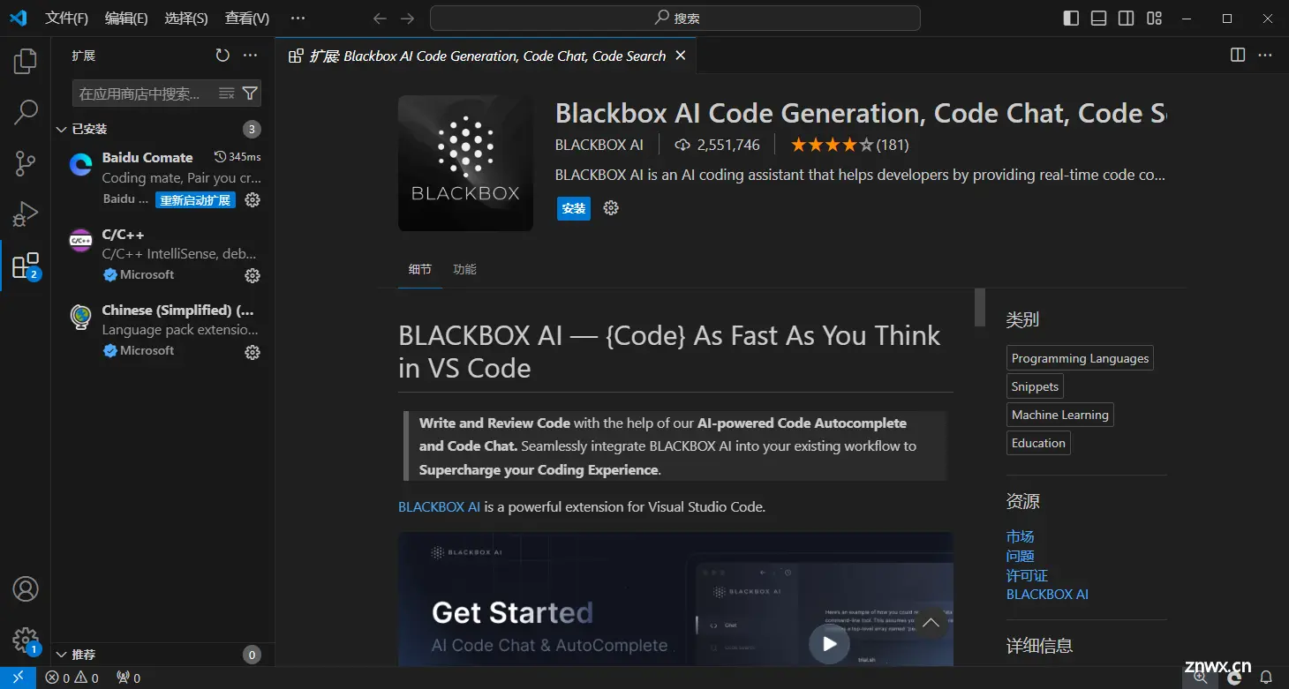Toggle the secondary side bar layout button
The height and width of the screenshot is (689, 1289).
tap(1126, 19)
